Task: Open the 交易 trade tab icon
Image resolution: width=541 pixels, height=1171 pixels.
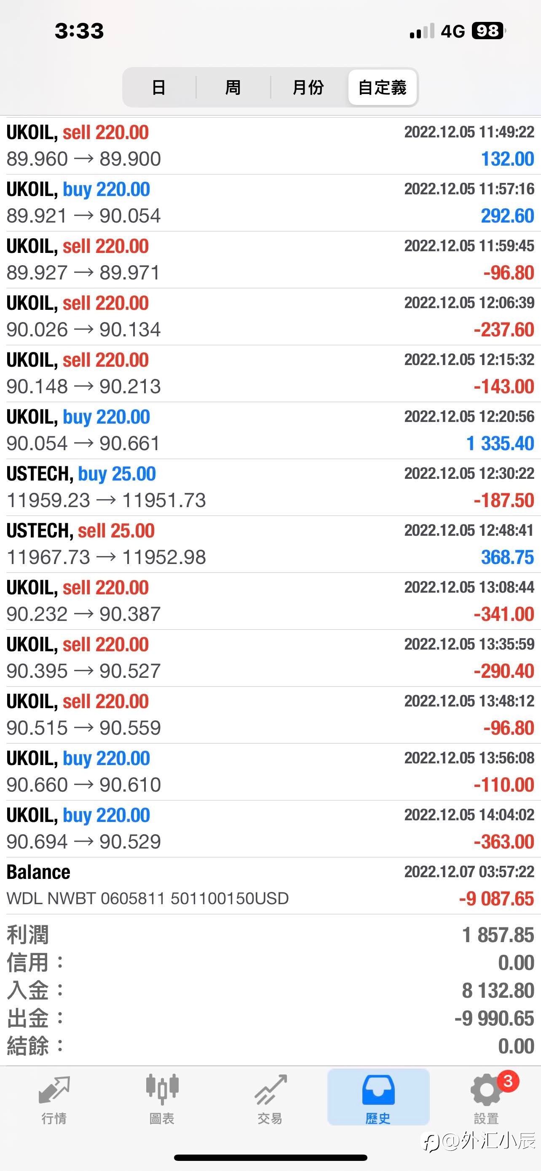Action: pos(270,1089)
